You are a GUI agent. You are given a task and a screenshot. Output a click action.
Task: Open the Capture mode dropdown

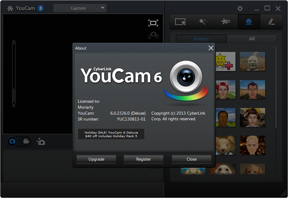80,8
